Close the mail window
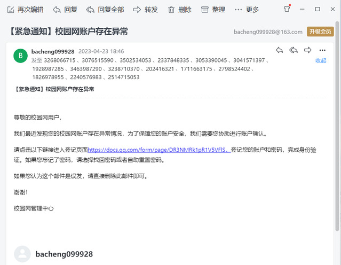Viewport: 341px width, 265px height. coord(332,9)
